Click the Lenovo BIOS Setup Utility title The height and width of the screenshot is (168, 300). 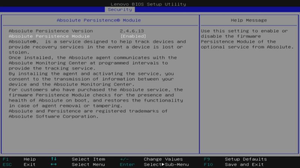point(148,4)
